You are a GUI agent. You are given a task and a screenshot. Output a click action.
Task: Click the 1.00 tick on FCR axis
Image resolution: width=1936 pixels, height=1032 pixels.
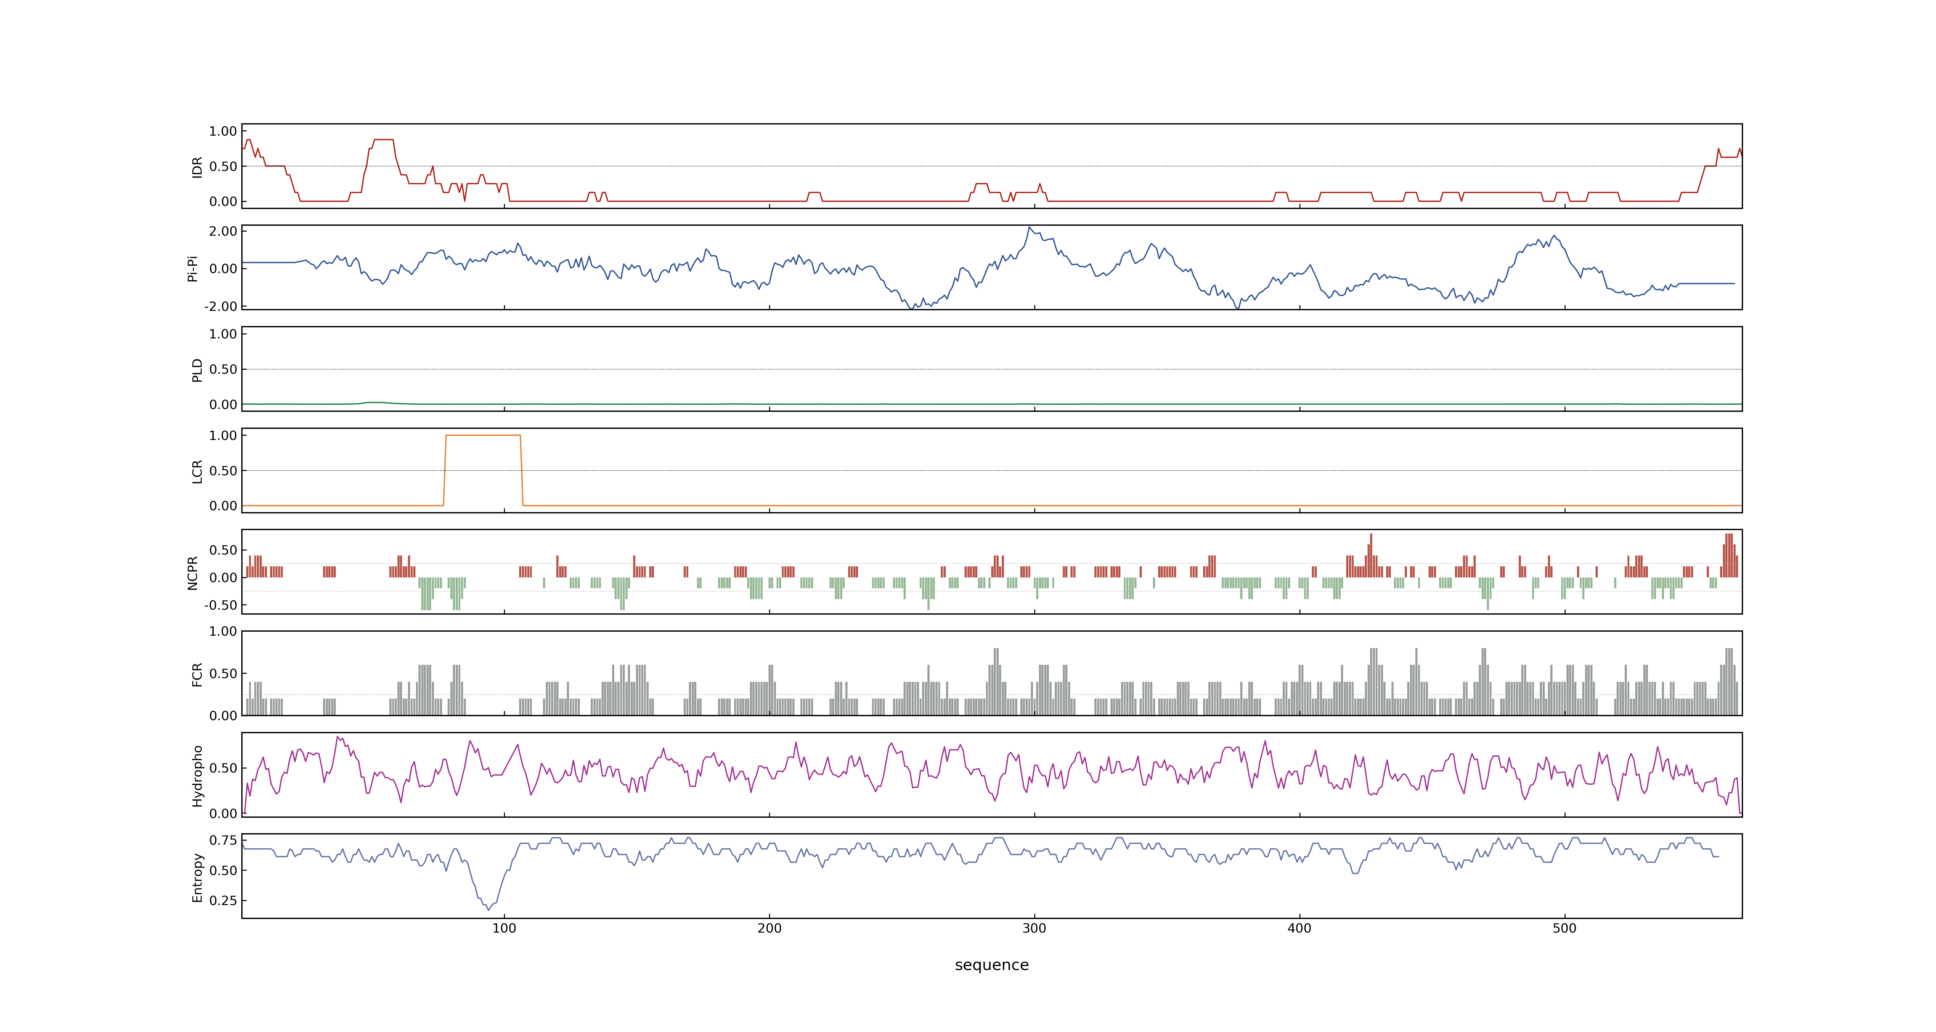(x=223, y=632)
